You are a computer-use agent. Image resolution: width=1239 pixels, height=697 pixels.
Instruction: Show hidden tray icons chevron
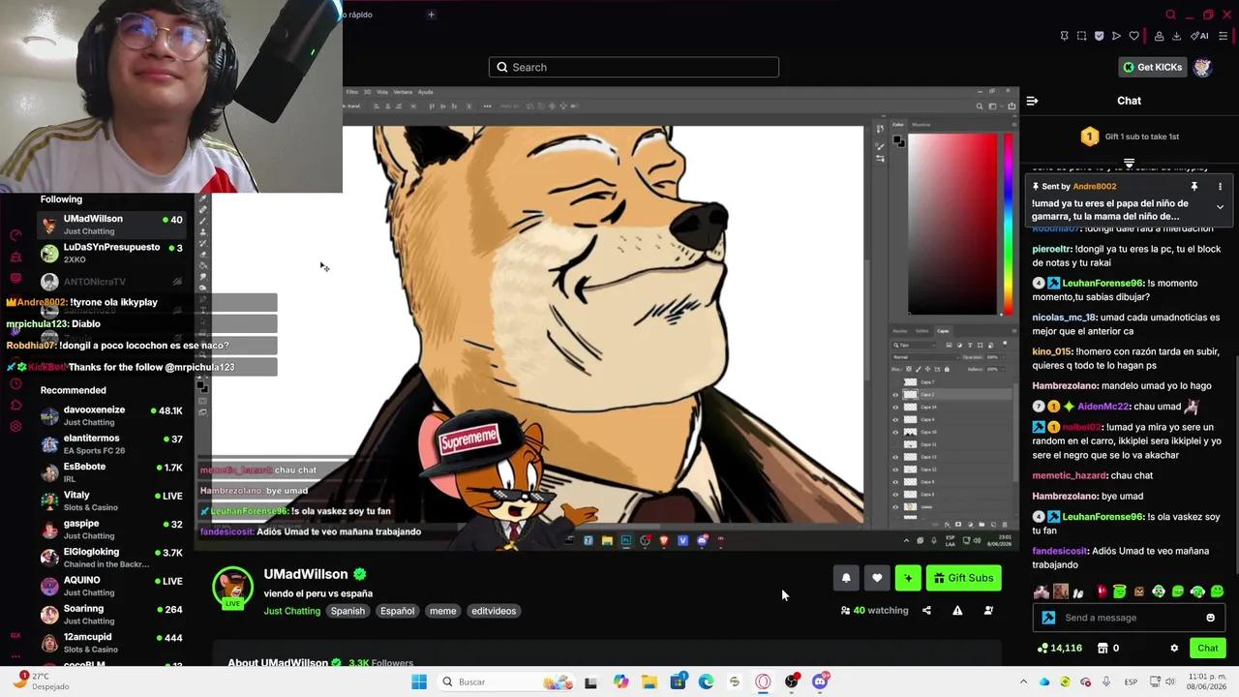tap(1023, 682)
